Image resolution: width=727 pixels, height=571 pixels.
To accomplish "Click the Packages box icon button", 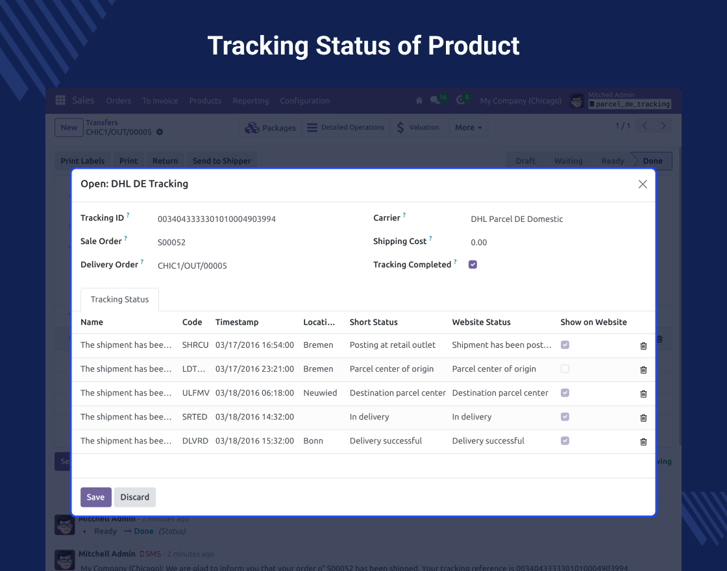I will [271, 128].
